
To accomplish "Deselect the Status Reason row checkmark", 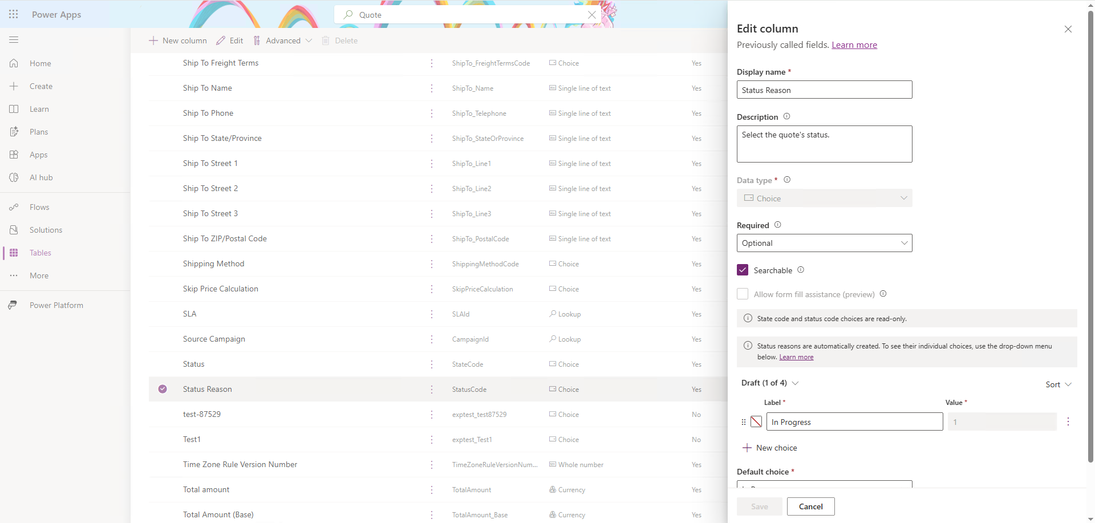I will [163, 389].
